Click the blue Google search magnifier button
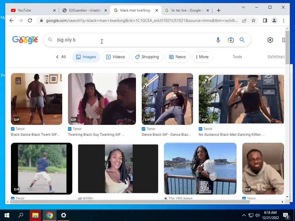This screenshot has width=295, height=221. (x=242, y=40)
